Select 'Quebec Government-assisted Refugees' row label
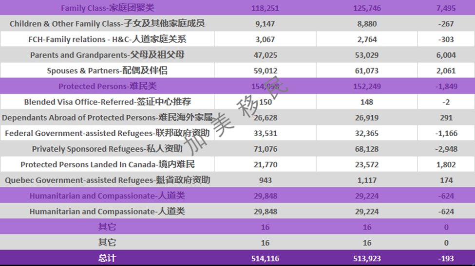475x266 pixels. pos(107,180)
